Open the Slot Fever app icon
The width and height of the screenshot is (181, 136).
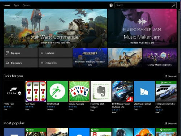point(36,91)
